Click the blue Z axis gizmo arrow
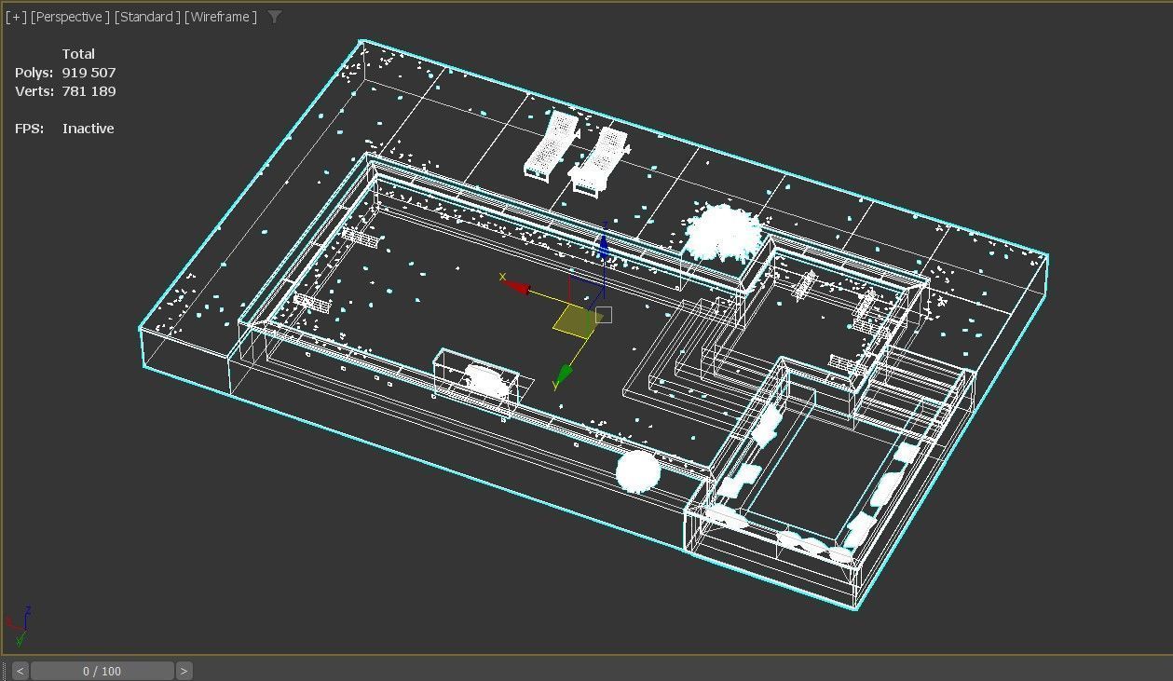The image size is (1173, 681). [x=604, y=246]
